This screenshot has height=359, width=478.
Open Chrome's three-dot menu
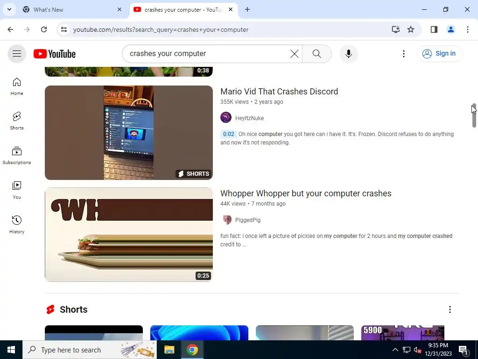pos(467,29)
